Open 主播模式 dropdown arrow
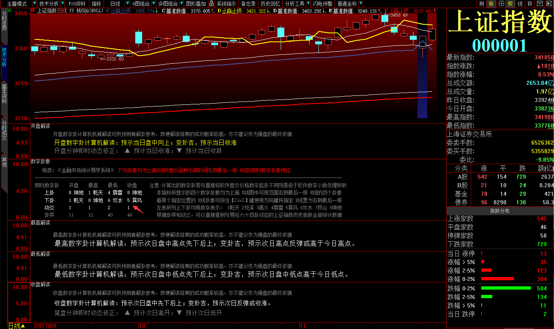Image resolution: width=554 pixels, height=329 pixels. point(34,4)
